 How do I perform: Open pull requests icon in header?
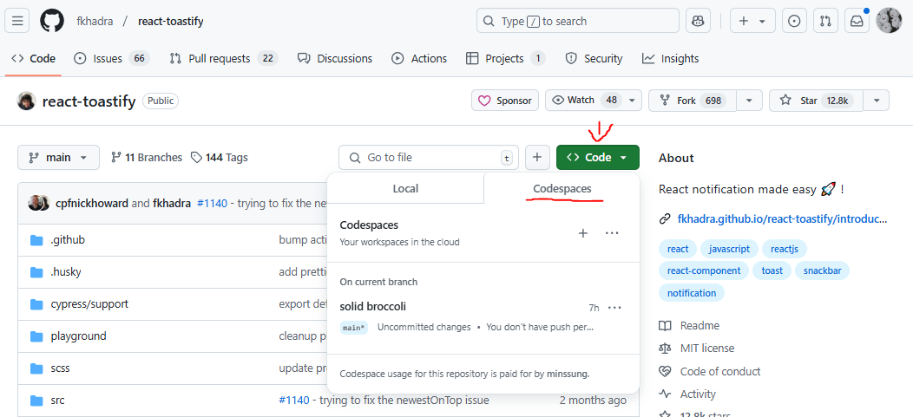pos(826,21)
